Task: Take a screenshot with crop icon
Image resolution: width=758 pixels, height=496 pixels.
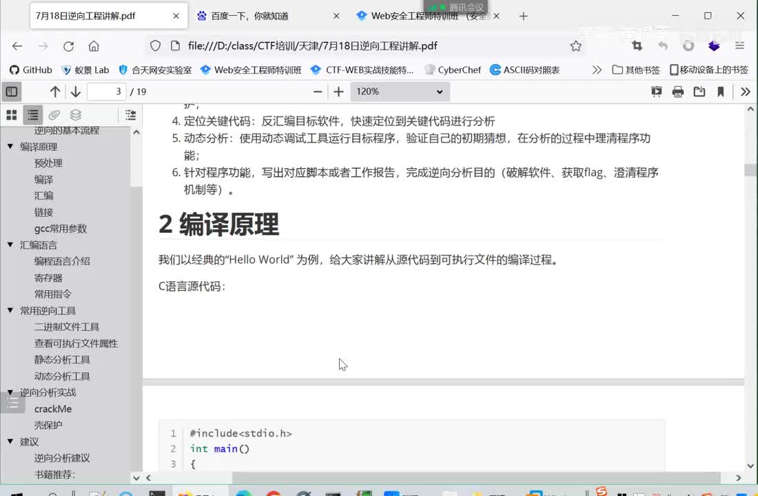Action: pyautogui.click(x=637, y=46)
